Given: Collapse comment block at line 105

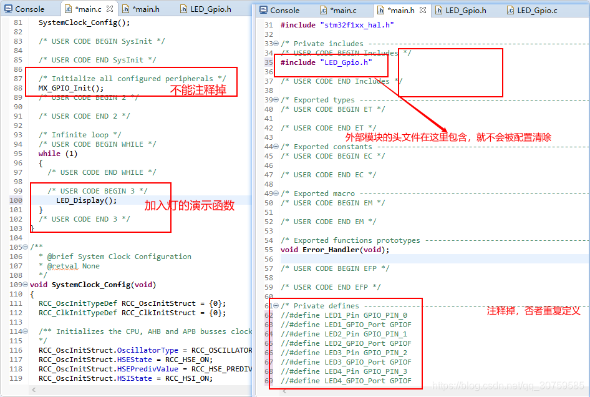Looking at the screenshot, I should point(25,247).
